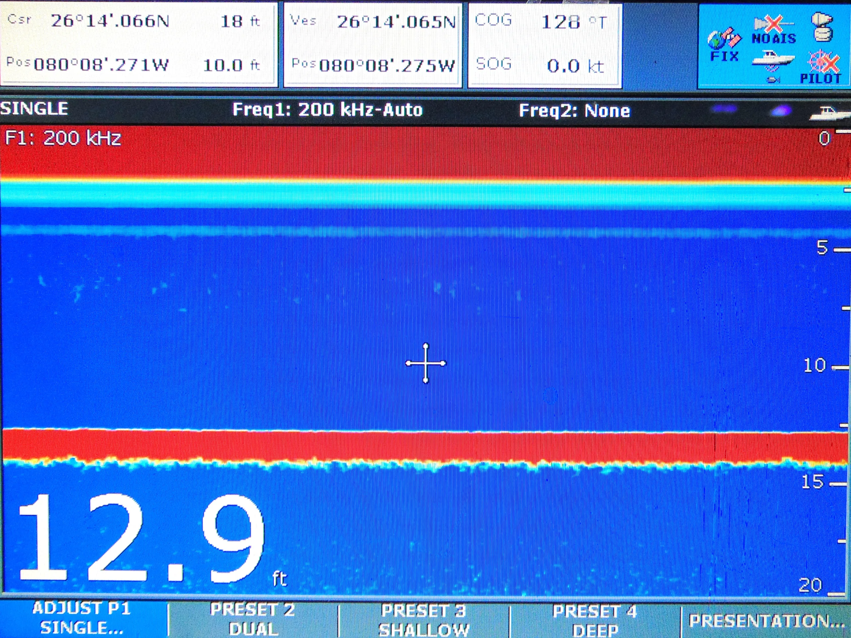The width and height of the screenshot is (851, 638).
Task: Tap the NO AIS status icon
Action: (774, 30)
